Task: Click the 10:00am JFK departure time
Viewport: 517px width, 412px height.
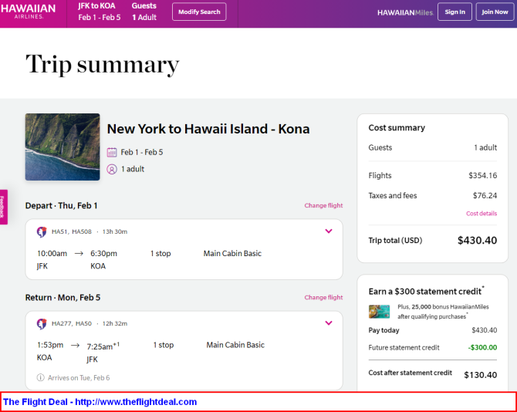Action: (x=52, y=254)
